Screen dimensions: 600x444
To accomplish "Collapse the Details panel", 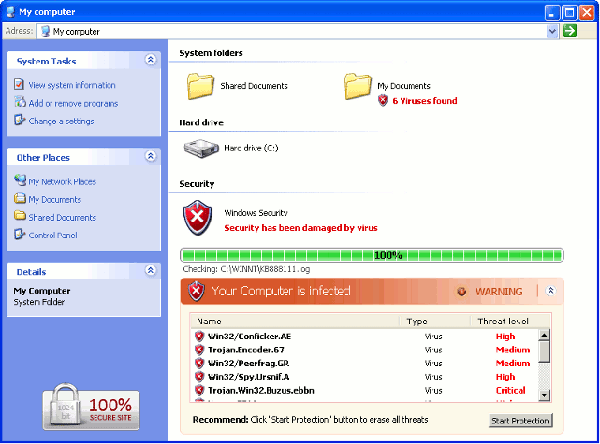I will point(151,271).
